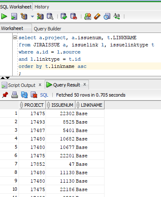This screenshot has height=197, width=161.
Task: Click the splitter down arrow
Action: (8, 78)
